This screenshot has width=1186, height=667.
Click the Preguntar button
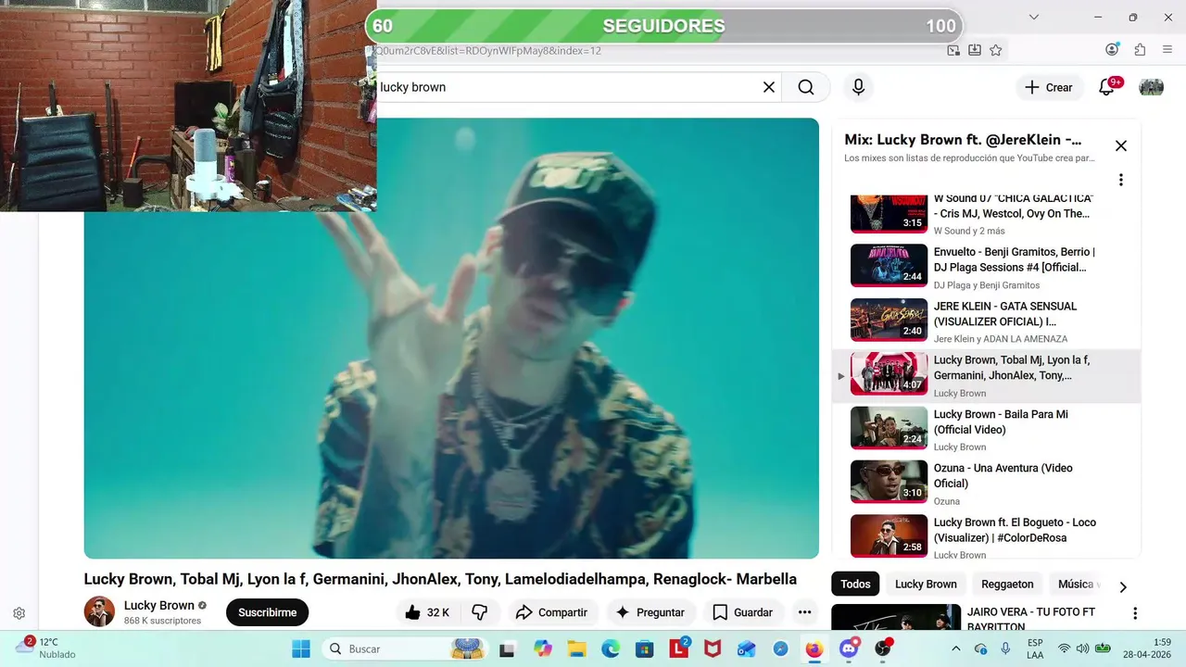[x=650, y=612]
